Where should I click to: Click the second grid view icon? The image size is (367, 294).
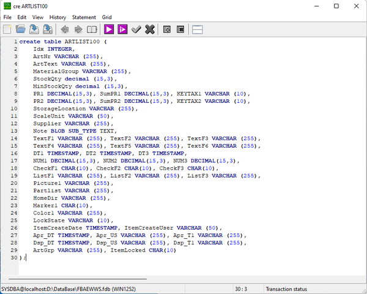point(180,29)
